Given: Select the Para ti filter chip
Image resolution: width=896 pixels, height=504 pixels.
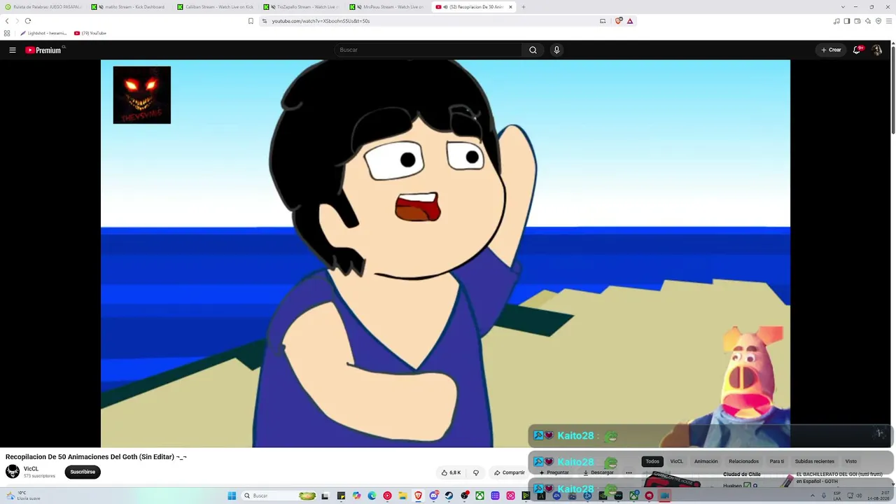Looking at the screenshot, I should [x=777, y=461].
